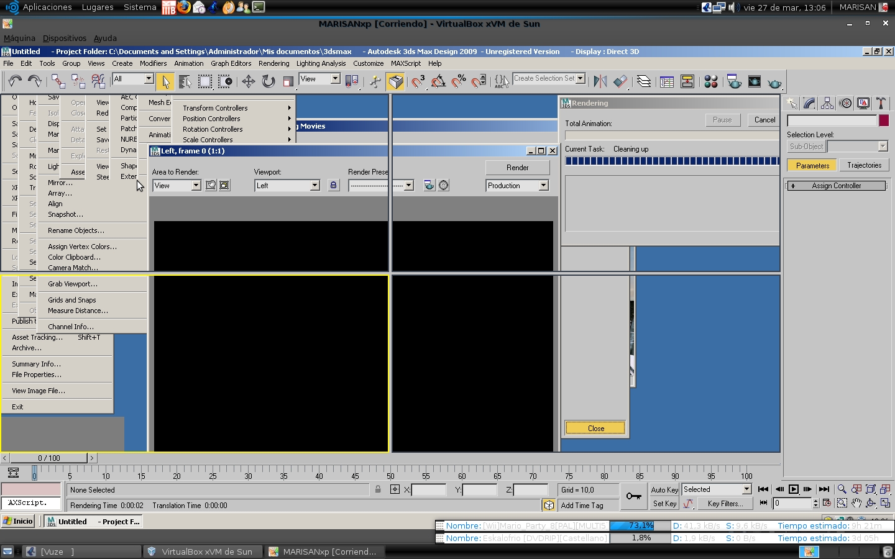Toggle the Angle Snap
Image resolution: width=895 pixels, height=559 pixels.
(438, 81)
